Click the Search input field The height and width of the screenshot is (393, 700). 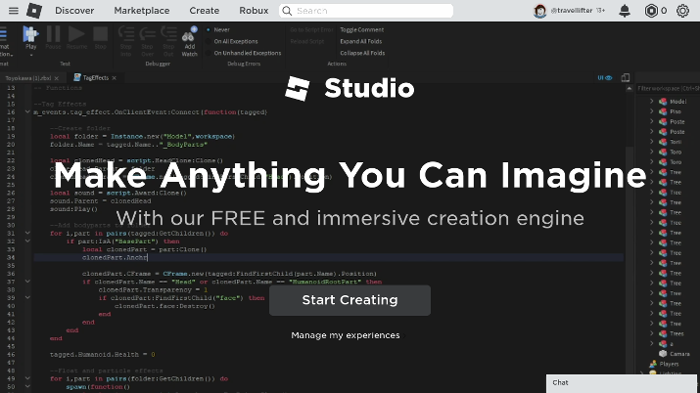point(366,11)
